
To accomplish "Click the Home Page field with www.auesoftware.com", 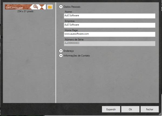I will coord(109,34).
